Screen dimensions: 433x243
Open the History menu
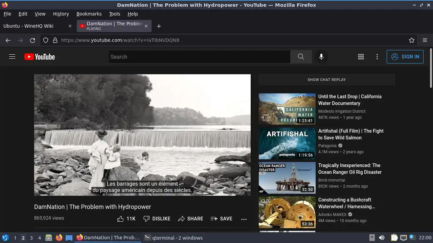point(61,14)
